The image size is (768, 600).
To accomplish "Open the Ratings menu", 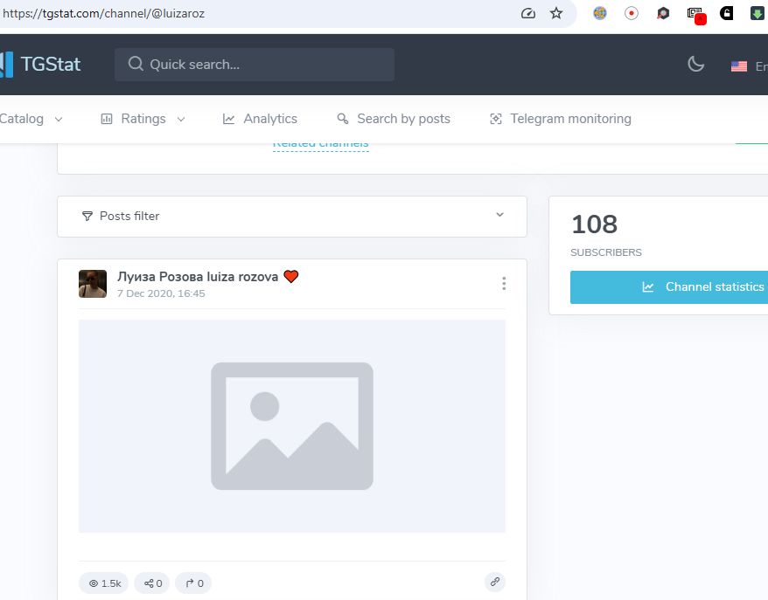I will coord(143,119).
